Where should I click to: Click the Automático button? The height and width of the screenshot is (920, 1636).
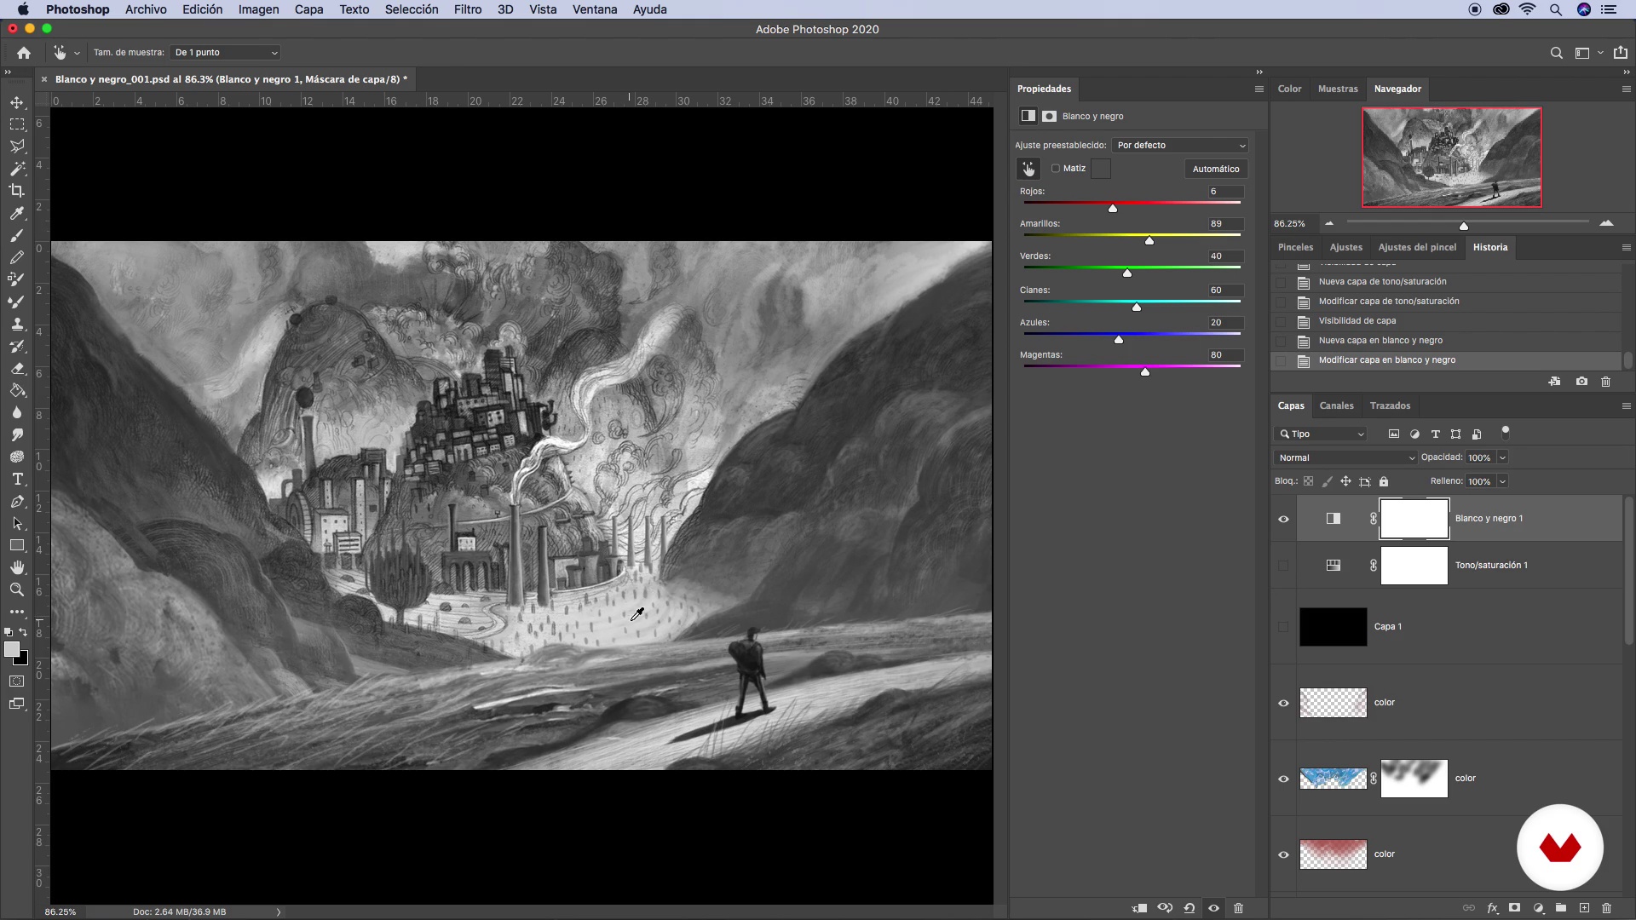(1216, 170)
